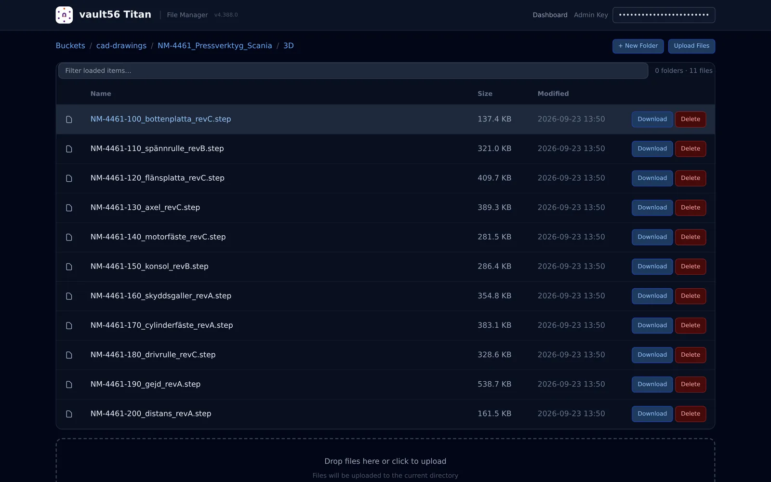Download NM-4461-120_flänsplatta_revC.step

[652, 178]
